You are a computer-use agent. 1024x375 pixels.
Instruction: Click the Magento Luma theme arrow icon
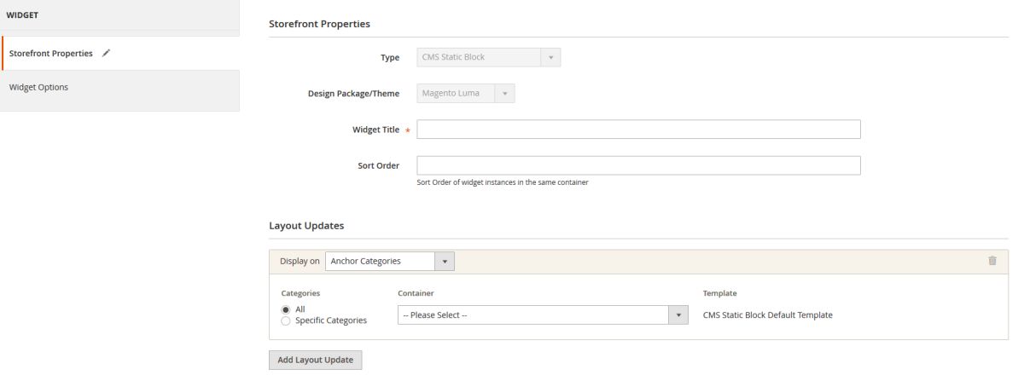(504, 94)
